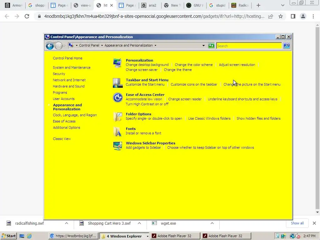This screenshot has height=240, width=320.
Task: Open Customize the Start menu
Action: point(145,84)
